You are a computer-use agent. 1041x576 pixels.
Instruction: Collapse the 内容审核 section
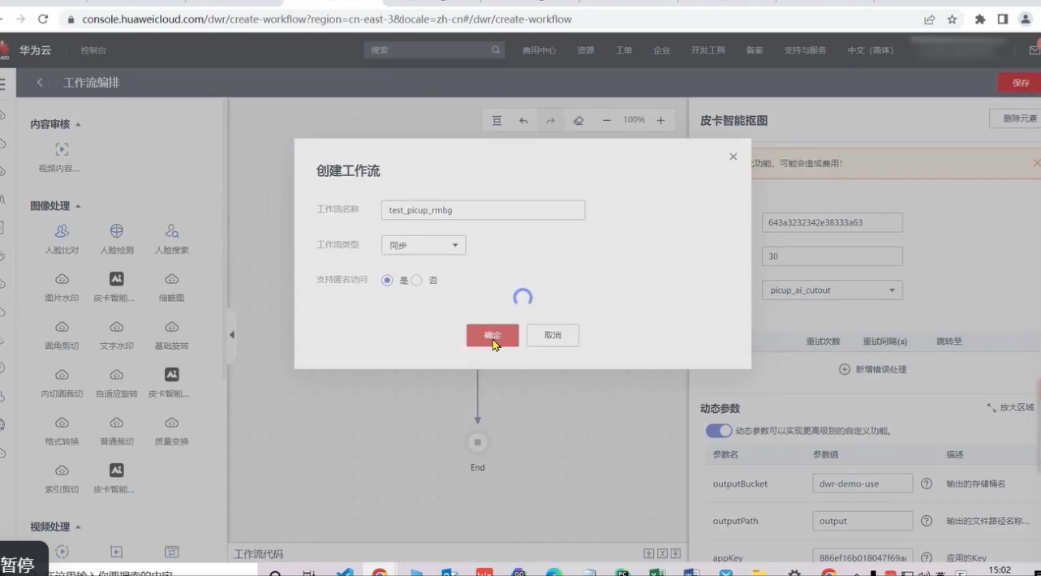[x=78, y=124]
